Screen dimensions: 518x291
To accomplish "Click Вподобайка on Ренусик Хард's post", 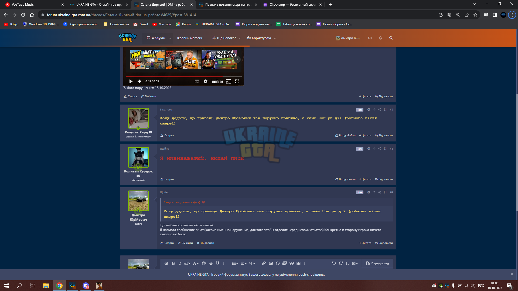I will [x=345, y=136].
